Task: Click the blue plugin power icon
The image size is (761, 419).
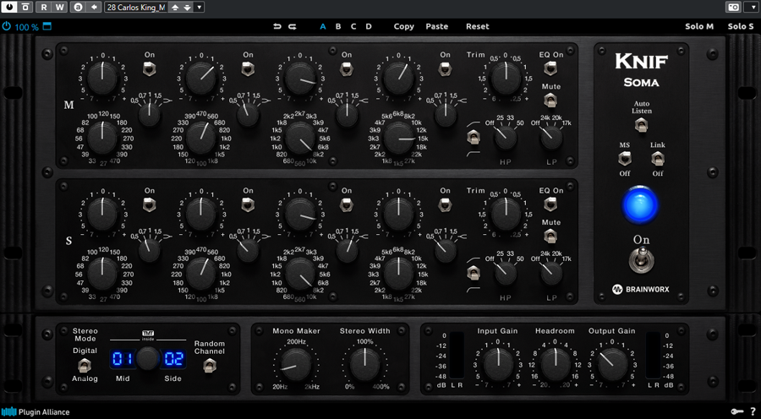Action: pos(6,27)
